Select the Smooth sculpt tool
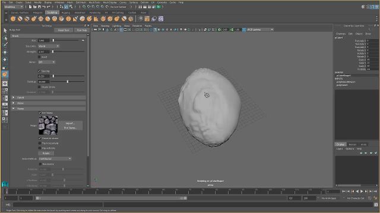Image resolution: width=380 pixels, height=213 pixels. pos(20,19)
